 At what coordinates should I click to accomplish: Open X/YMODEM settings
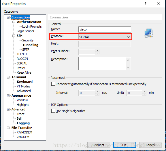tap(24, 132)
